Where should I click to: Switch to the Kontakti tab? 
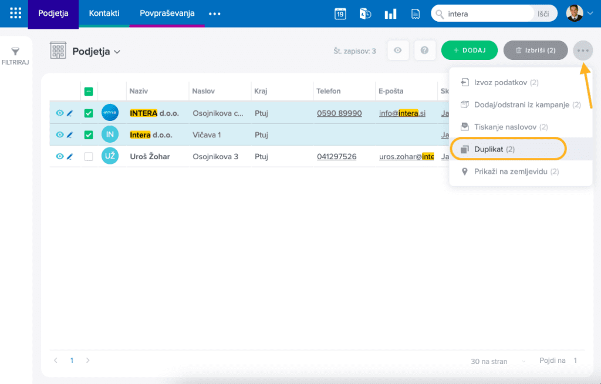point(104,14)
